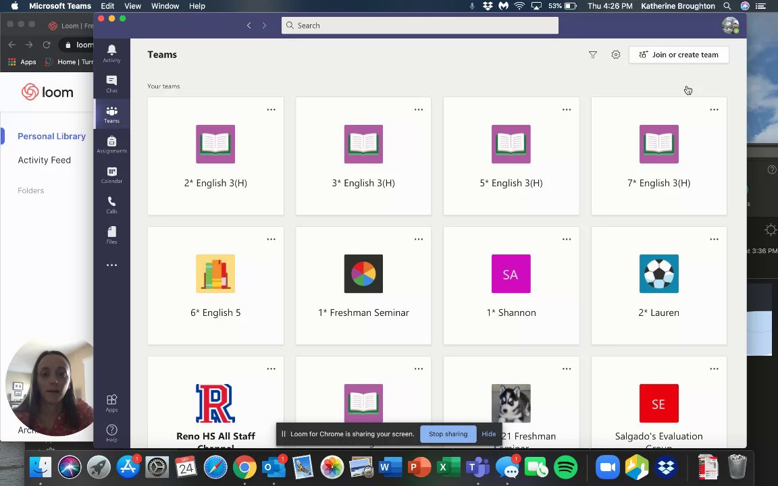The width and height of the screenshot is (778, 486).
Task: Open the View menu in menu bar
Action: tap(132, 6)
